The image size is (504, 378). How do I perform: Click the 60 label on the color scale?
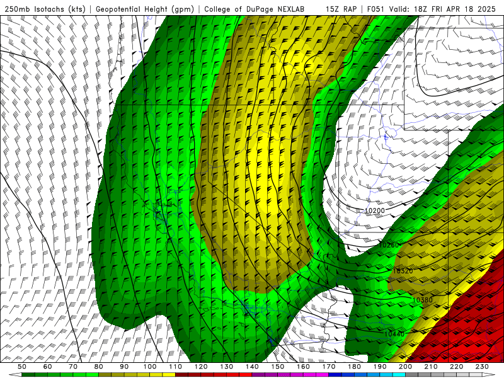pos(48,367)
